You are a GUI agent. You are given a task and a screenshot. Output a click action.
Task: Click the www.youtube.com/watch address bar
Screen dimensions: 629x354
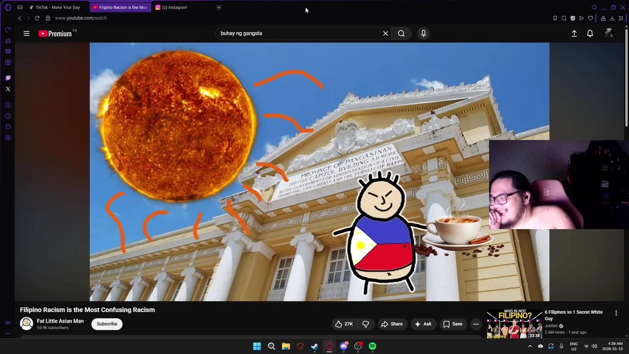click(81, 18)
